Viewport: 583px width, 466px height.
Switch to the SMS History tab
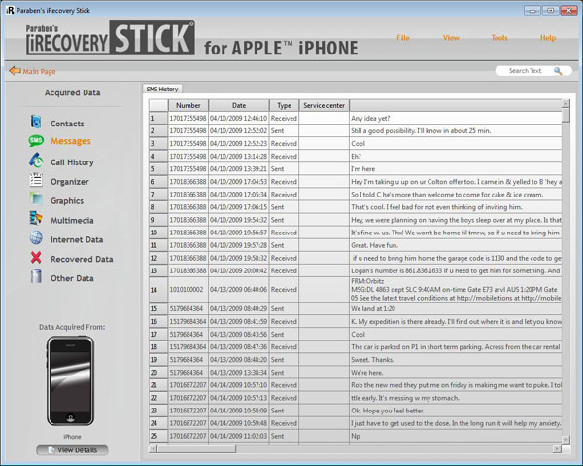click(x=161, y=89)
